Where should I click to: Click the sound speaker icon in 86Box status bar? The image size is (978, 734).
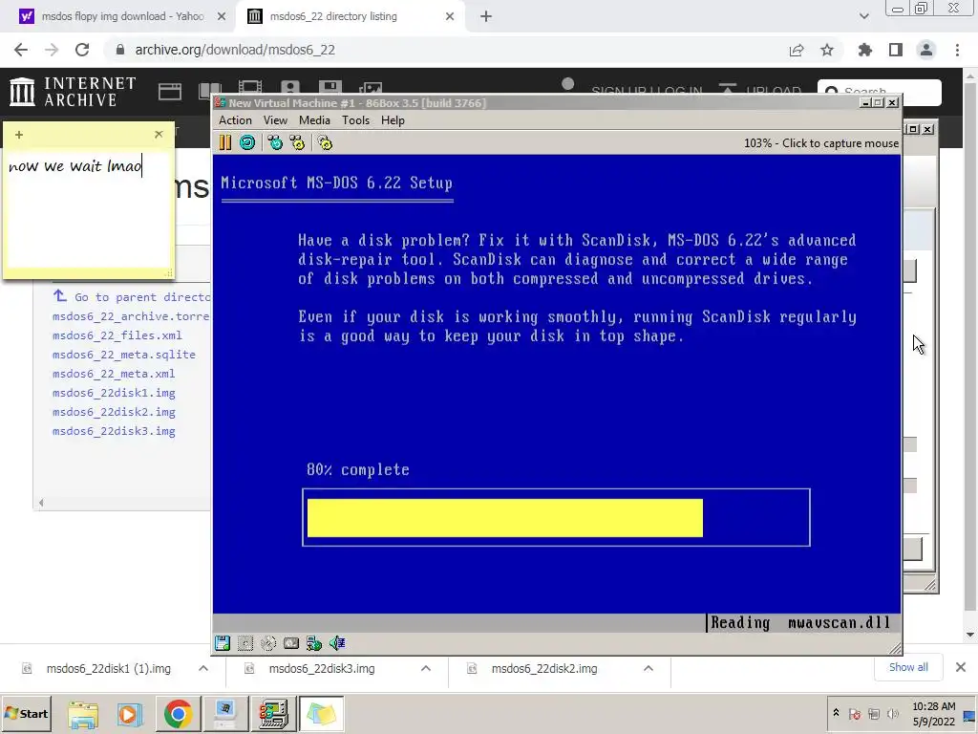337,643
